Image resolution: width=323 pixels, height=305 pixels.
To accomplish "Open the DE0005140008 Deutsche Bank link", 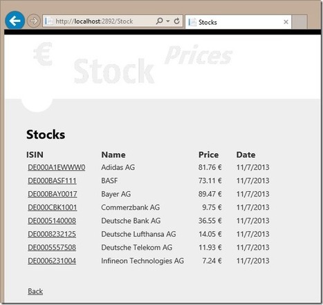I will pyautogui.click(x=52, y=221).
